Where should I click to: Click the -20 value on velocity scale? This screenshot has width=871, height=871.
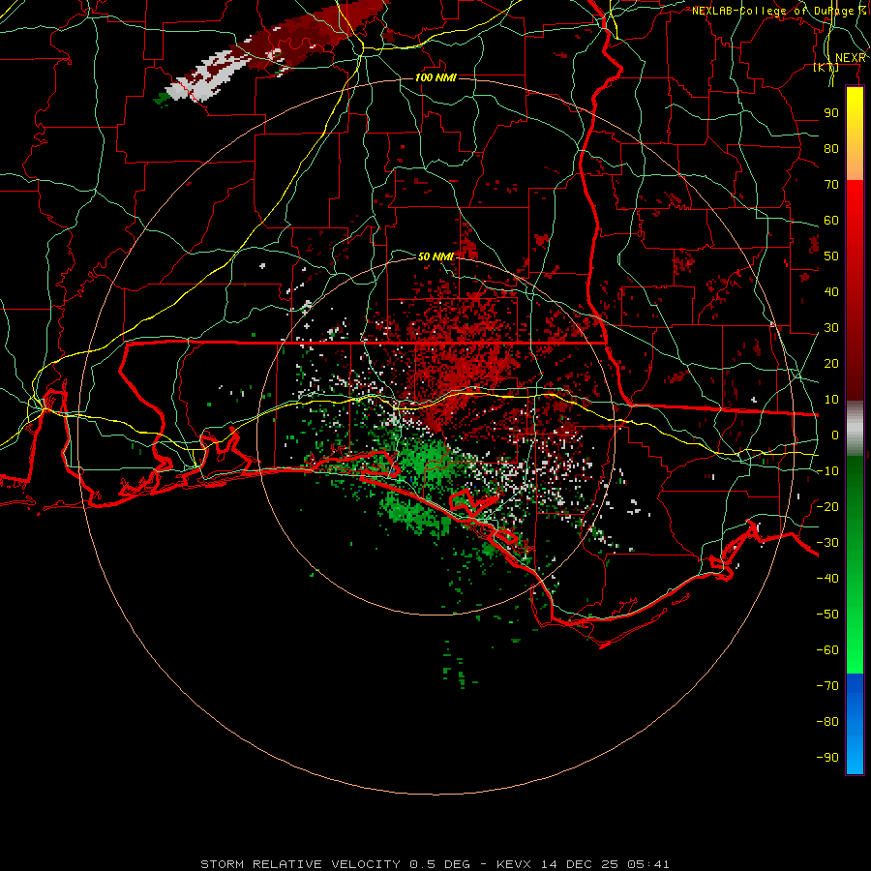pos(827,506)
